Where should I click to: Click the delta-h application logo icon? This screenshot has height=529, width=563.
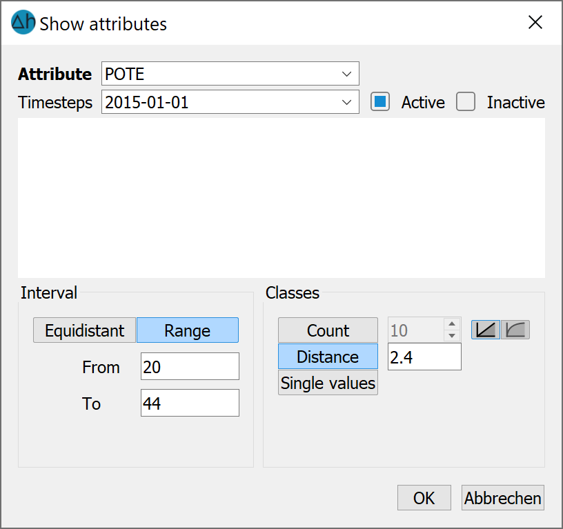tap(23, 22)
